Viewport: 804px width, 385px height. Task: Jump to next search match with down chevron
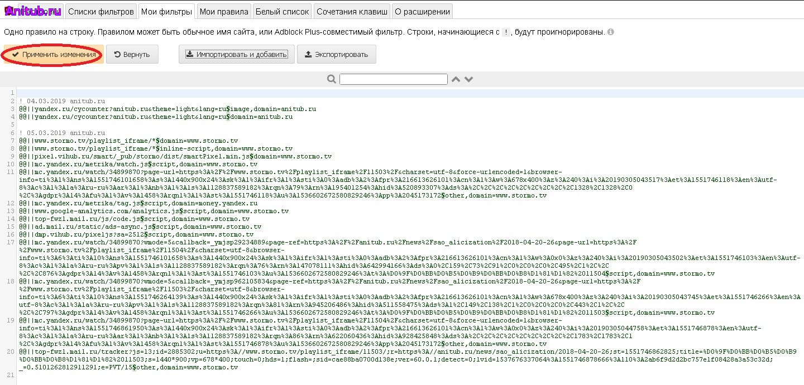pyautogui.click(x=468, y=79)
